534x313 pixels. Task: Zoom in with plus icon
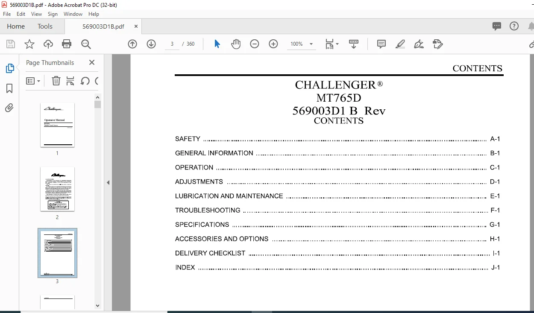[273, 44]
